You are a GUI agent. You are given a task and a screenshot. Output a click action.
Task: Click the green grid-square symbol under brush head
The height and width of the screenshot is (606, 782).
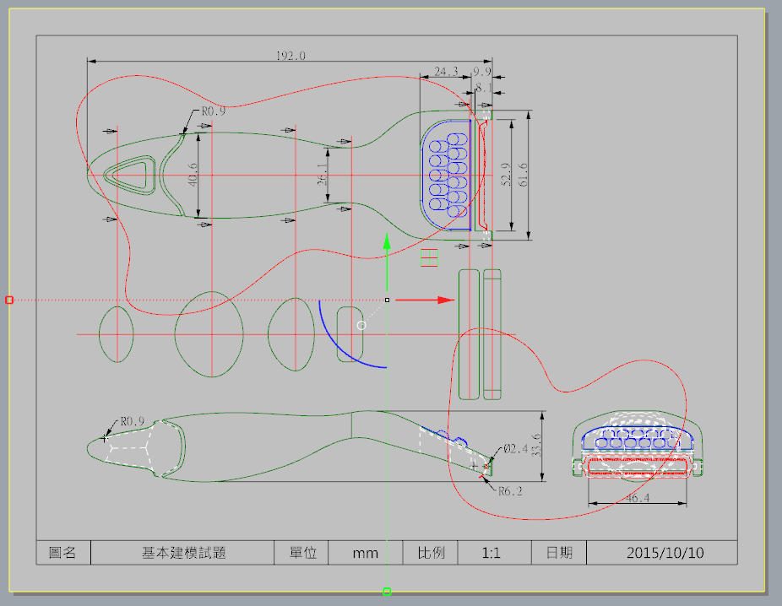click(430, 257)
